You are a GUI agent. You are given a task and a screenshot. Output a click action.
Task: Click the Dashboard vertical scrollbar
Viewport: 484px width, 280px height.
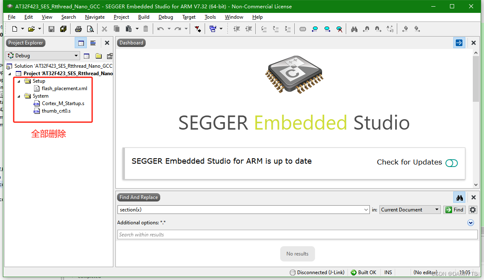476,118
